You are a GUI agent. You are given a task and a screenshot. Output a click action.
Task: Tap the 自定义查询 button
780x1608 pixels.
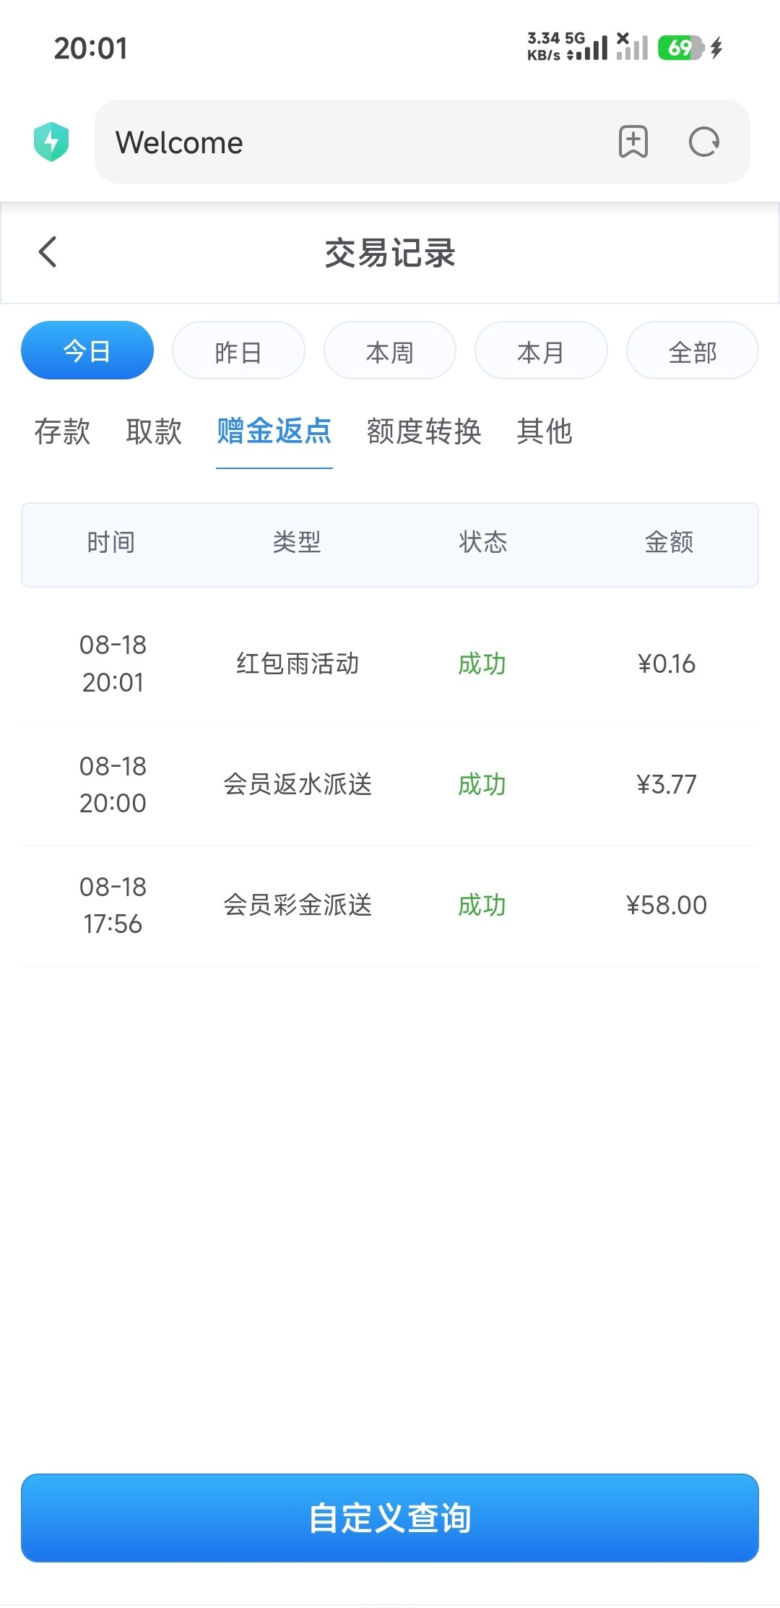(x=390, y=1518)
